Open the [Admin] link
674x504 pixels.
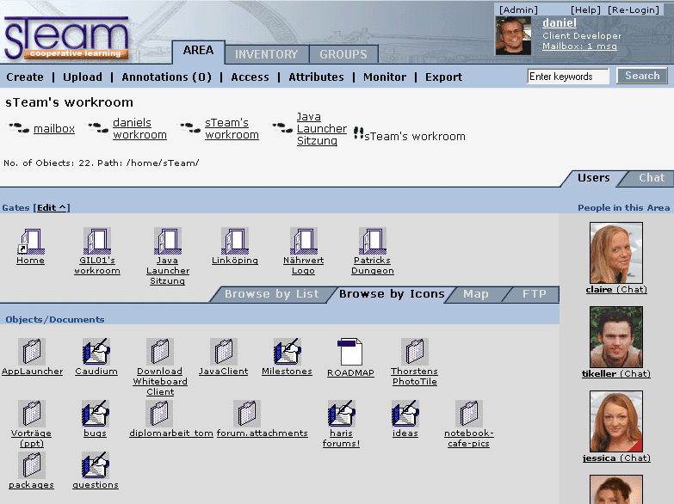[518, 9]
